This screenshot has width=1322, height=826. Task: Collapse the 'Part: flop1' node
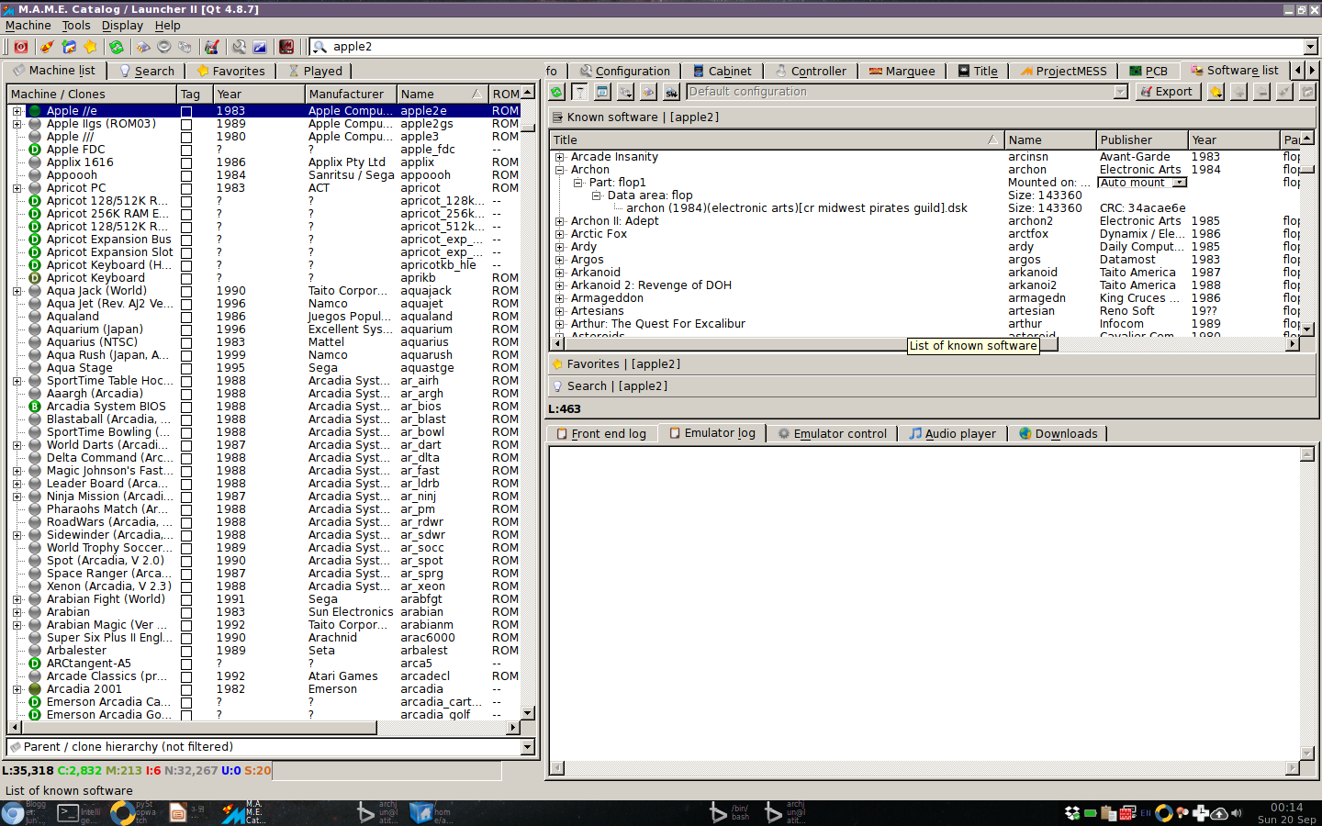[x=577, y=183]
